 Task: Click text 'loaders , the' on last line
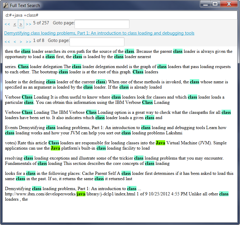click(x=16, y=199)
